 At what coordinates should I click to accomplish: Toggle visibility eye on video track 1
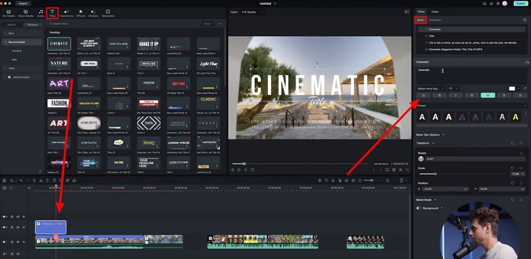pos(24,242)
